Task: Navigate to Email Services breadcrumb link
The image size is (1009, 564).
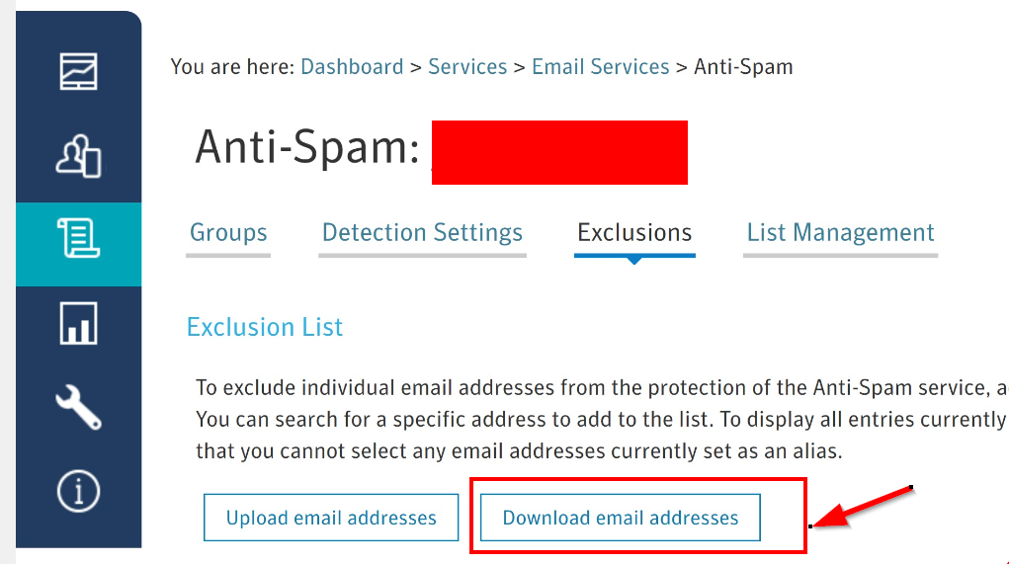Action: tap(601, 67)
